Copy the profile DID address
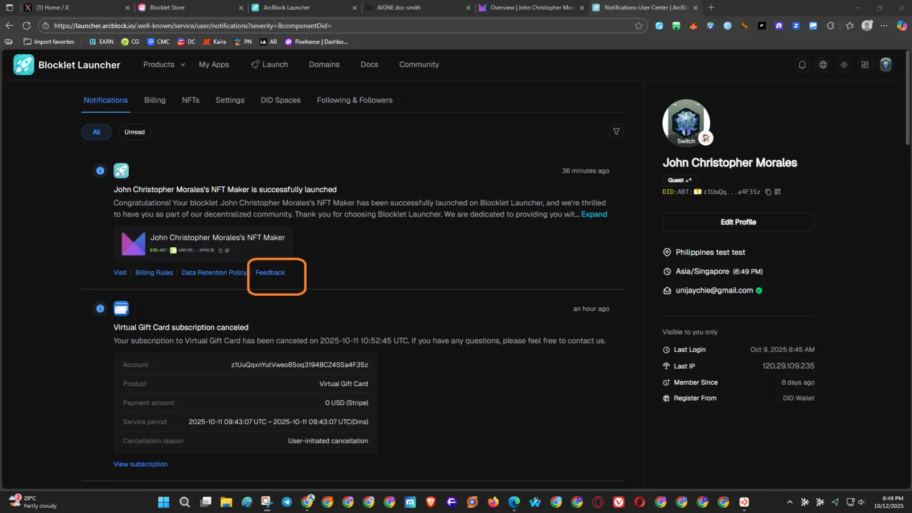This screenshot has height=513, width=912. (x=768, y=192)
